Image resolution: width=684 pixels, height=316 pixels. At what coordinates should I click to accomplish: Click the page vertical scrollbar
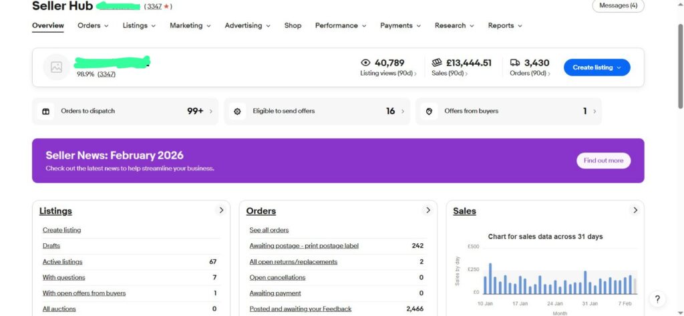(x=680, y=67)
